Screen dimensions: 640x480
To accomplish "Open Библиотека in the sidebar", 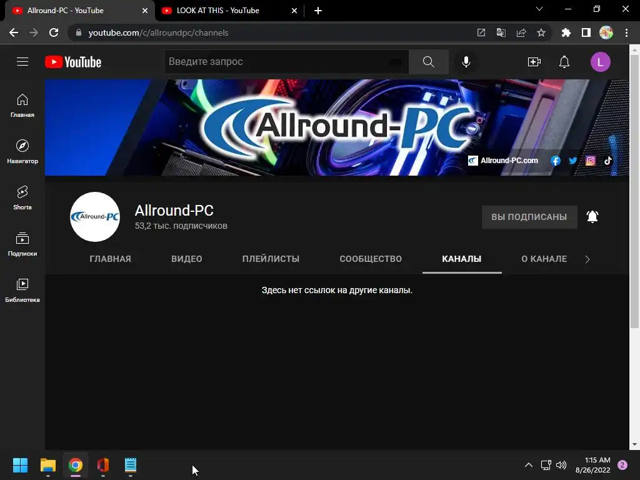I will (22, 290).
